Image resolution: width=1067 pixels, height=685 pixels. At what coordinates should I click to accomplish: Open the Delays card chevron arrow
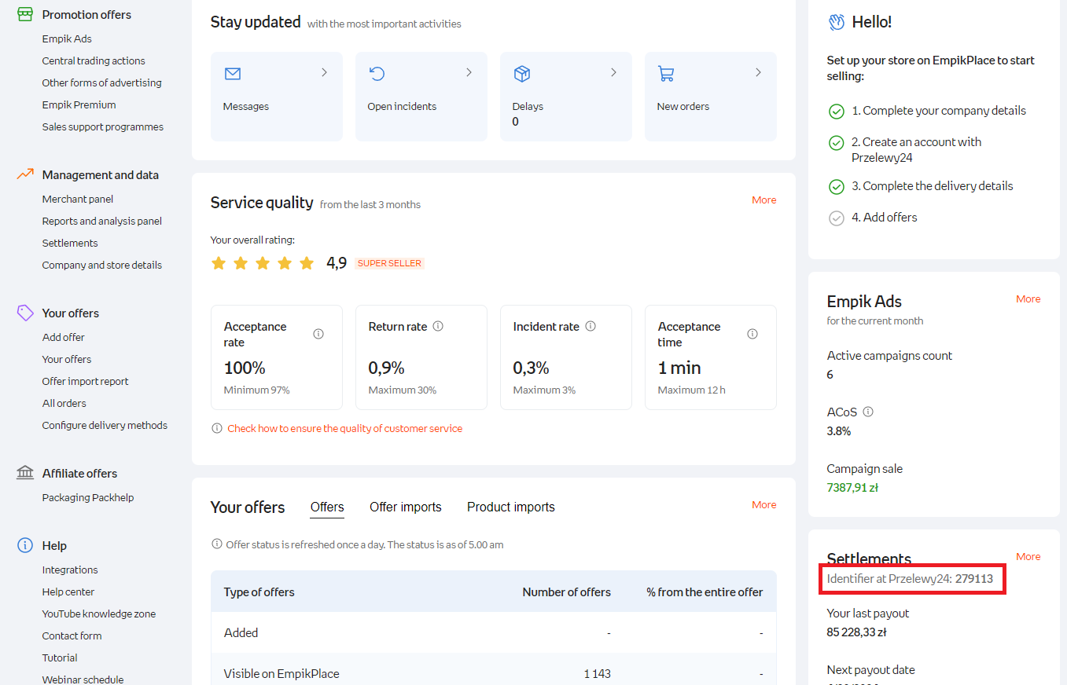pos(613,72)
